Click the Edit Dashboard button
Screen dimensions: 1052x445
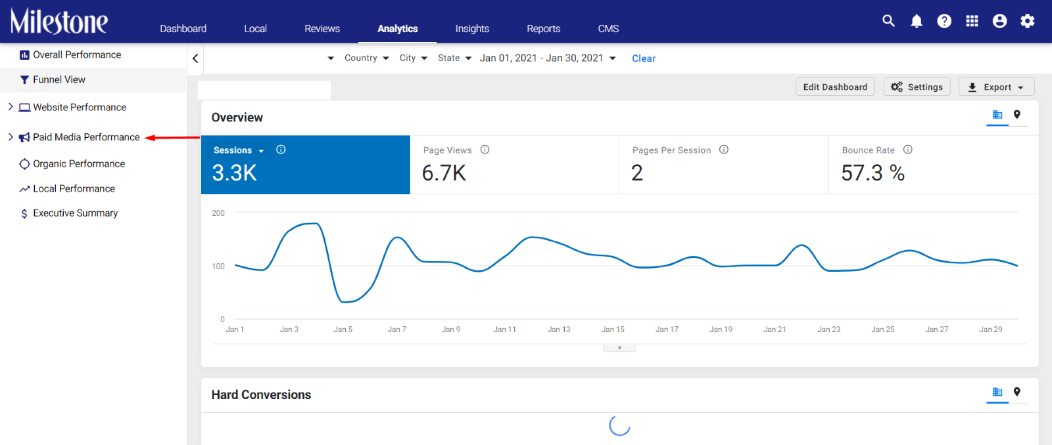coord(835,87)
